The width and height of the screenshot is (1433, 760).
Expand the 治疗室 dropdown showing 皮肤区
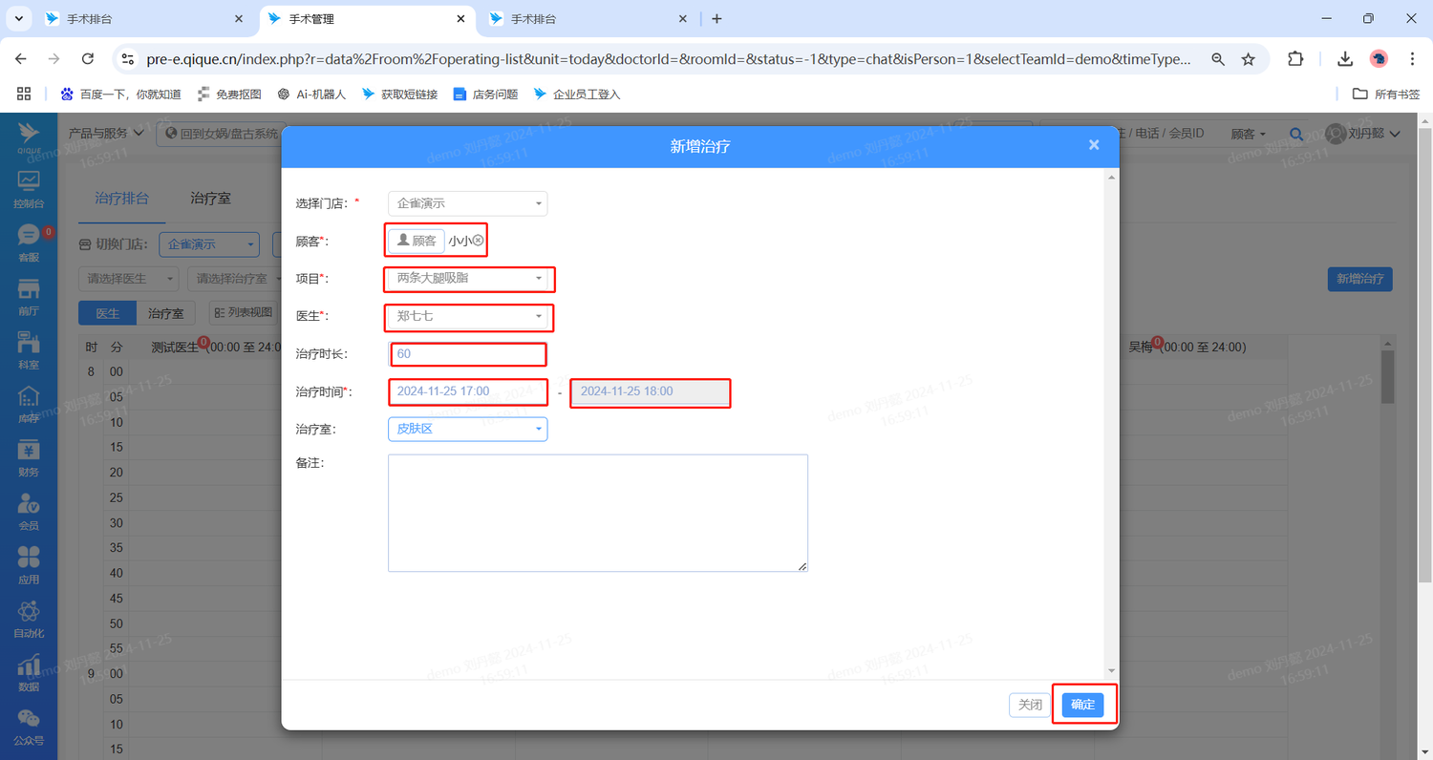(x=467, y=429)
